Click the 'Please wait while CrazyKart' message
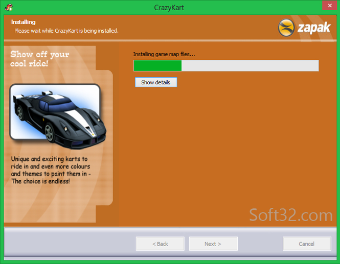340x264 pixels. pyautogui.click(x=66, y=31)
